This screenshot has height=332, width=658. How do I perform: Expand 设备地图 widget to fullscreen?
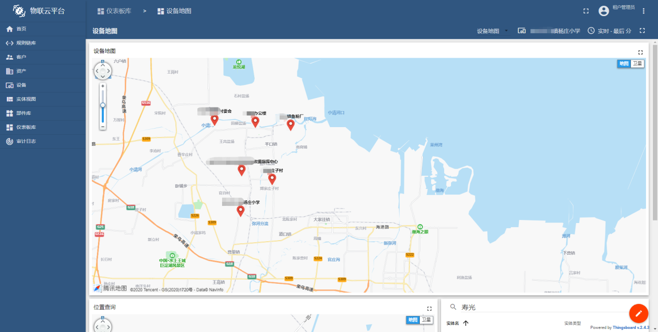[x=640, y=52]
